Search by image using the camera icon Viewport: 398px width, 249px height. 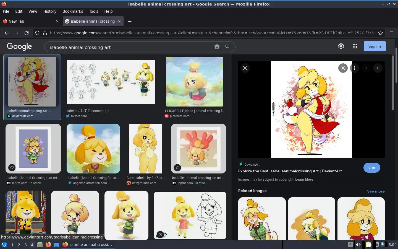(217, 47)
